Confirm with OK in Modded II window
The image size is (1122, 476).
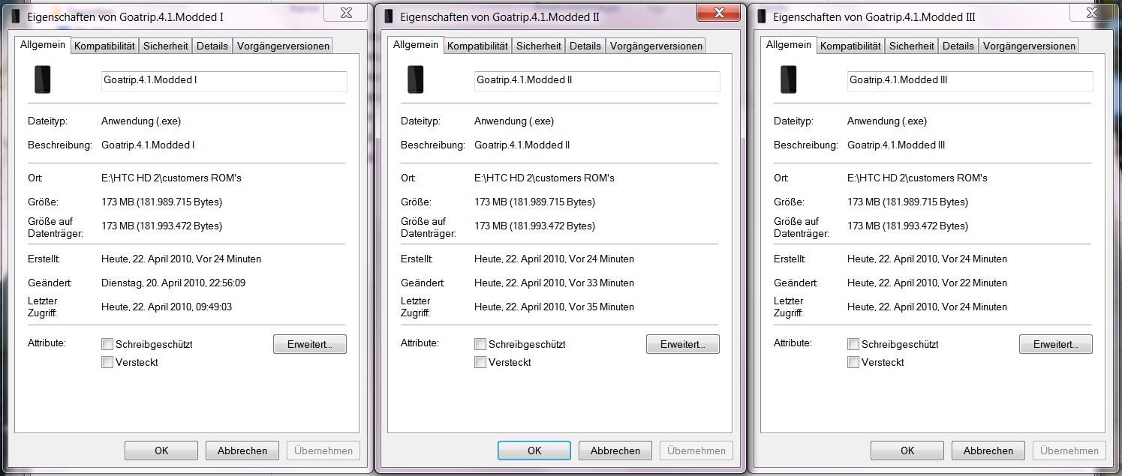[534, 451]
